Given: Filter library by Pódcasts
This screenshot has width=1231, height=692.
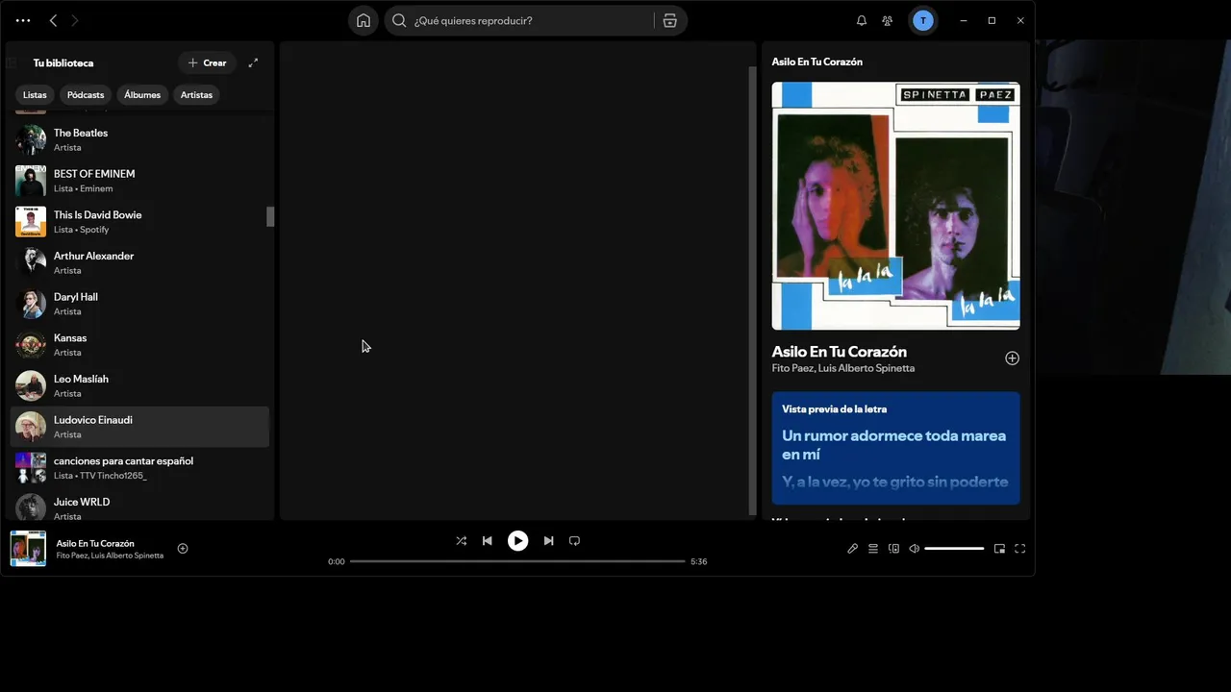Looking at the screenshot, I should (86, 94).
